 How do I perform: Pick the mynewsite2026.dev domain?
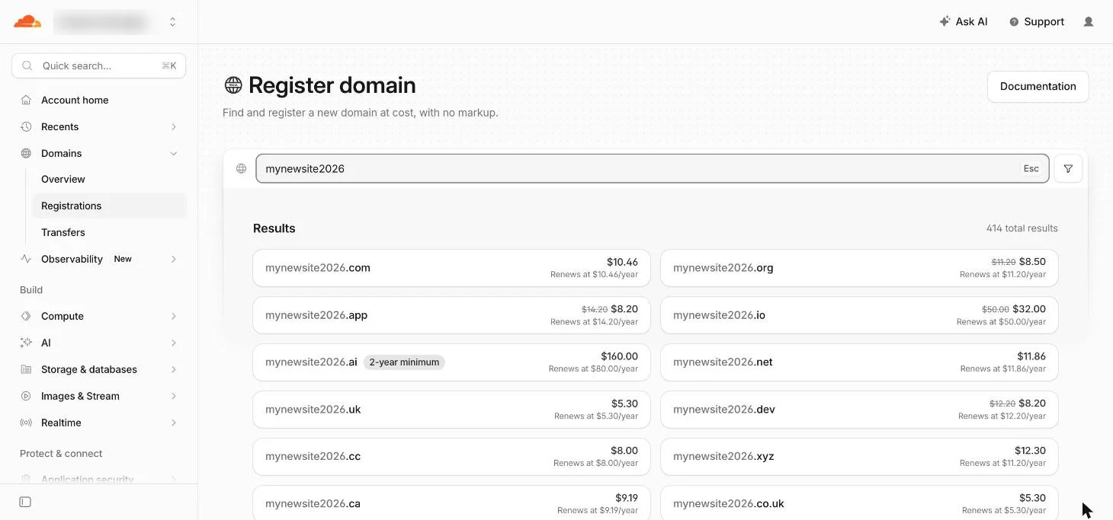pos(859,410)
